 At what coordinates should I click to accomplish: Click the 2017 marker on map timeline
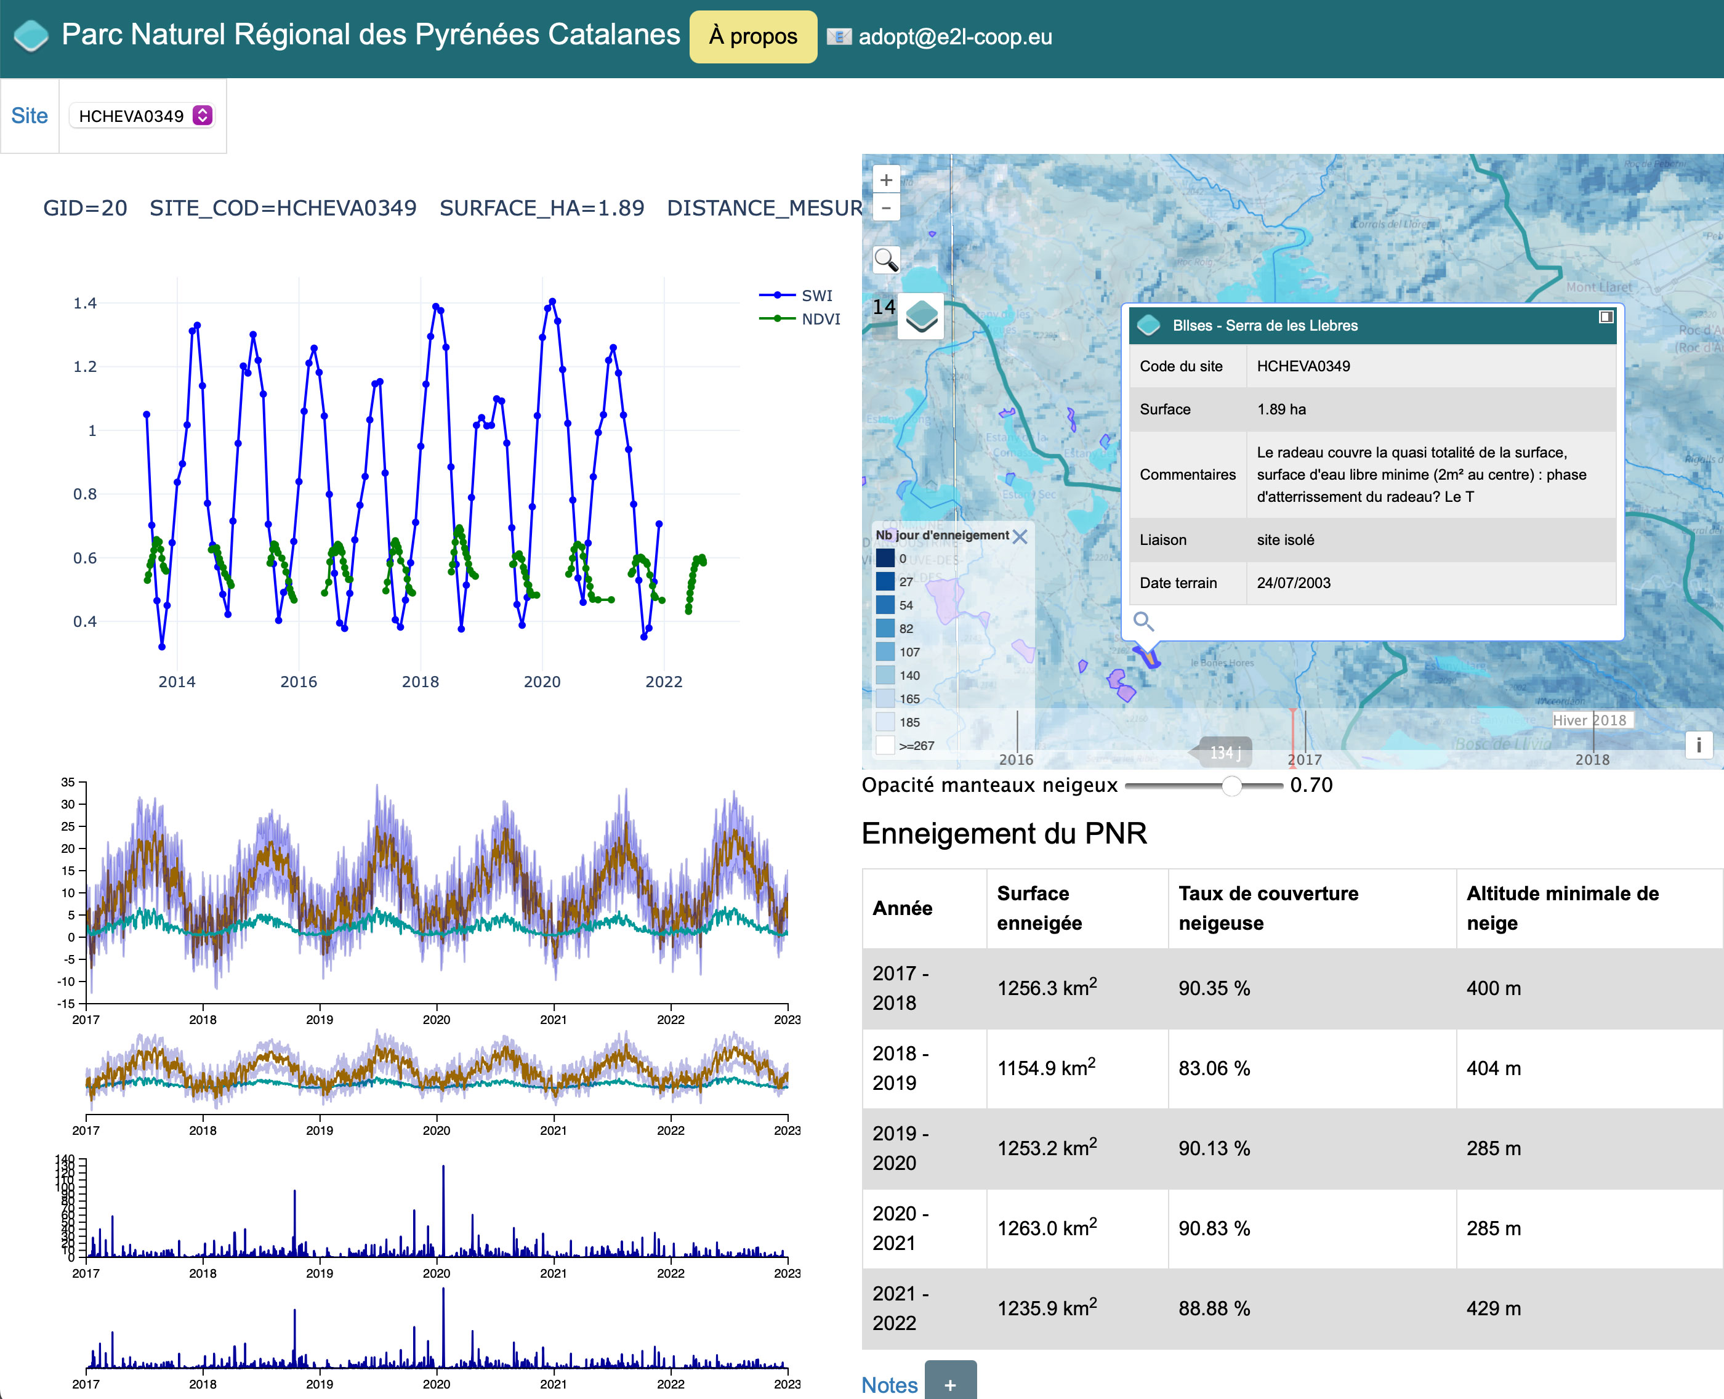(x=1304, y=759)
